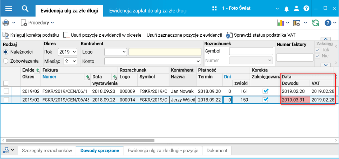
Task: Open the Kontrahent Logo dropdown
Action: pyautogui.click(x=116, y=52)
